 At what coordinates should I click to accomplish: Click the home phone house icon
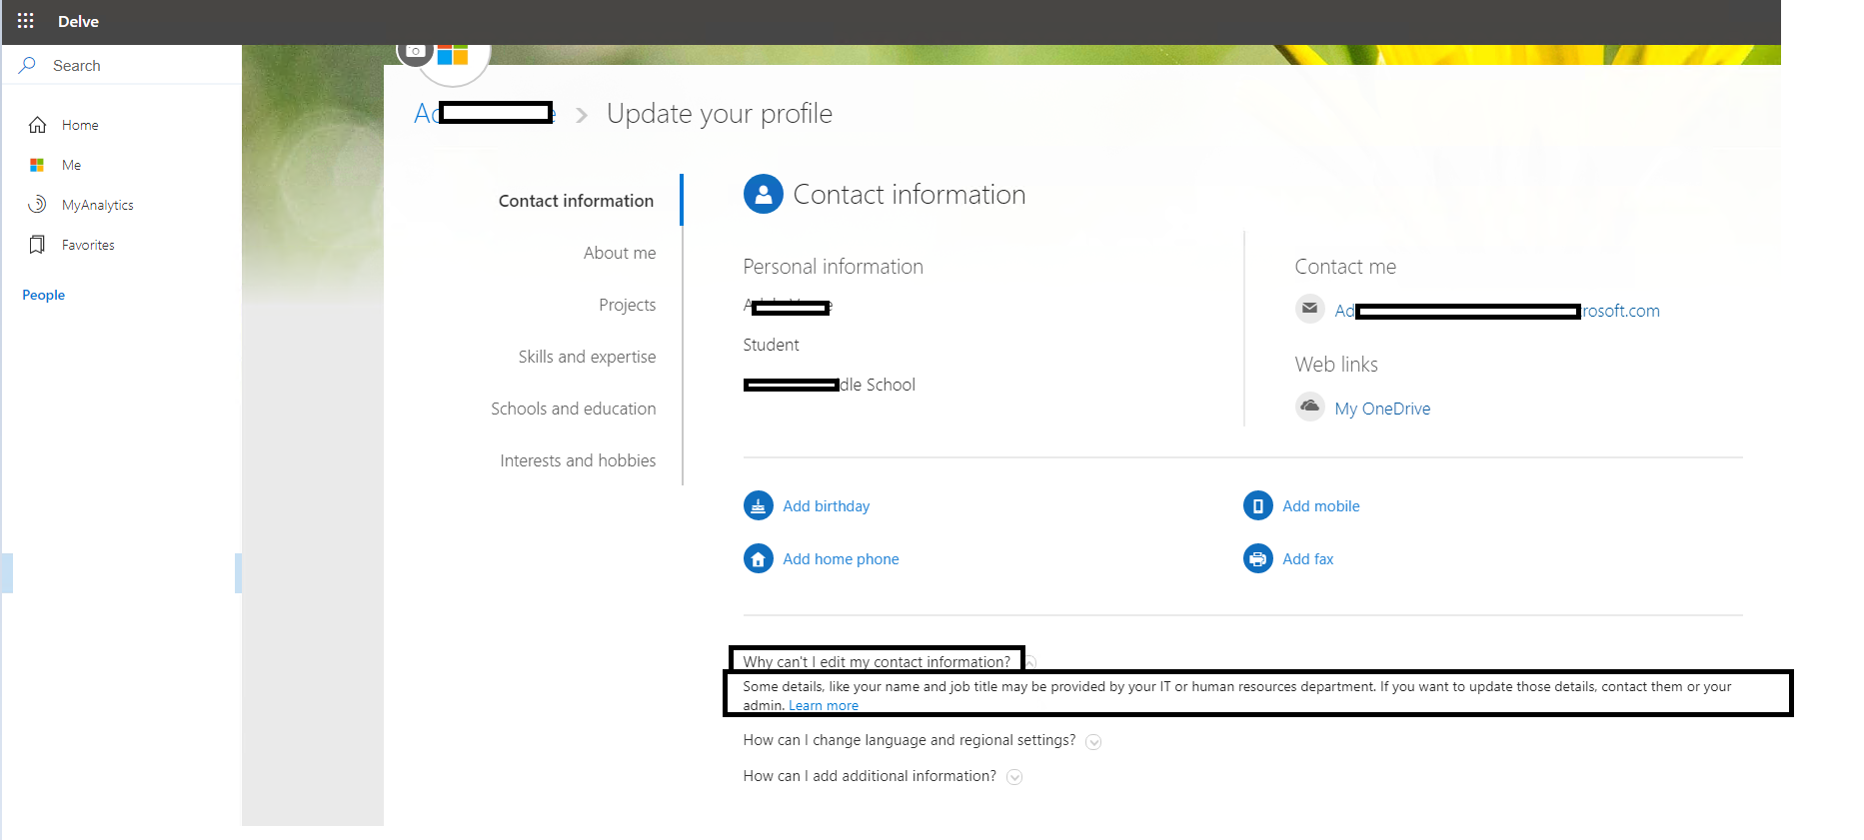tap(759, 558)
